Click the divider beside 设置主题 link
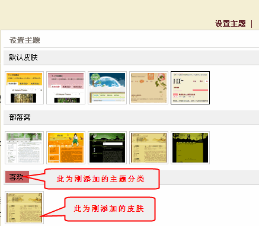The height and width of the screenshot is (226, 259). tap(252, 24)
